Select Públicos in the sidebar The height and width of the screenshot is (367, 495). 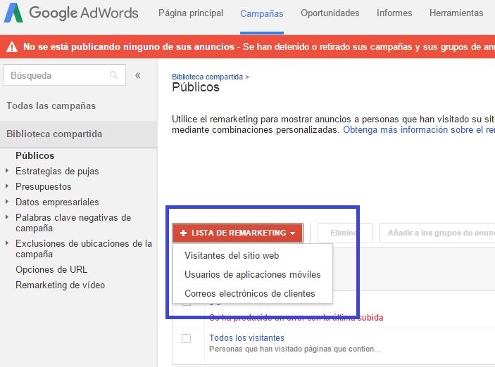35,155
